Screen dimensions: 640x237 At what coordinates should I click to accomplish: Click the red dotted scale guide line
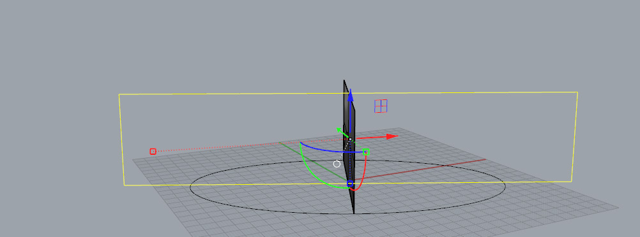click(251, 145)
